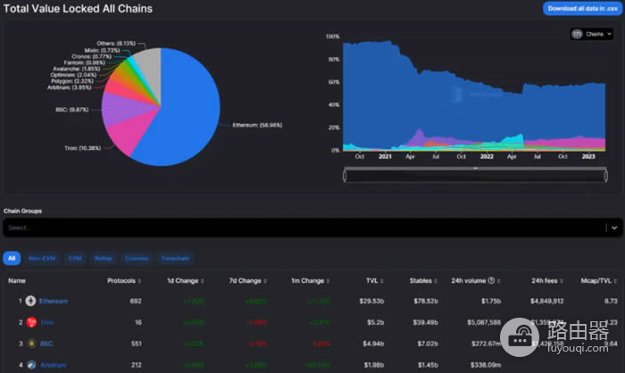Sort by 1m Change column arrows
Image resolution: width=625 pixels, height=373 pixels.
click(x=328, y=281)
